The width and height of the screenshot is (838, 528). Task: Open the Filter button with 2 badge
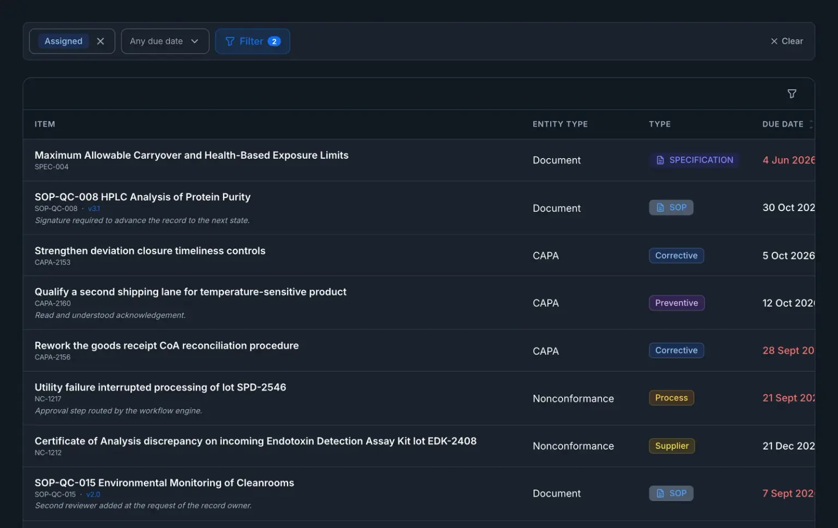pyautogui.click(x=253, y=41)
